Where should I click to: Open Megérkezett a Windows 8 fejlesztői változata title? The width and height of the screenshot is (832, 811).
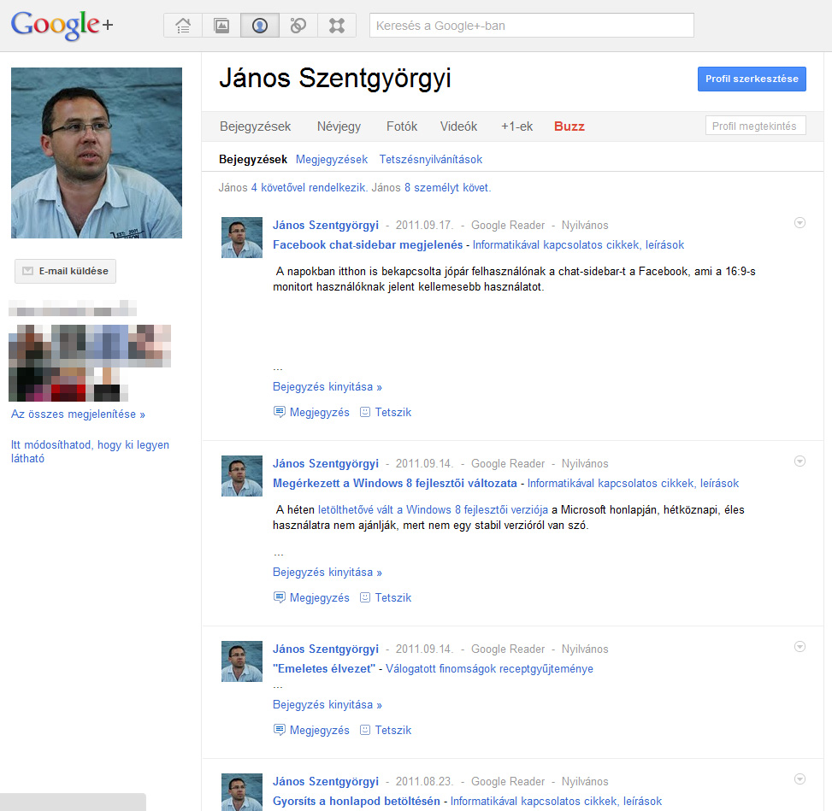pyautogui.click(x=395, y=484)
